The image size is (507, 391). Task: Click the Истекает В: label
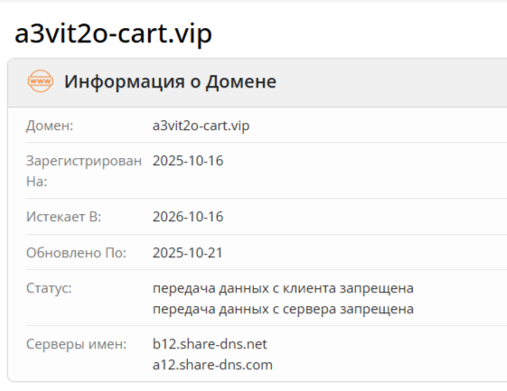(x=63, y=217)
